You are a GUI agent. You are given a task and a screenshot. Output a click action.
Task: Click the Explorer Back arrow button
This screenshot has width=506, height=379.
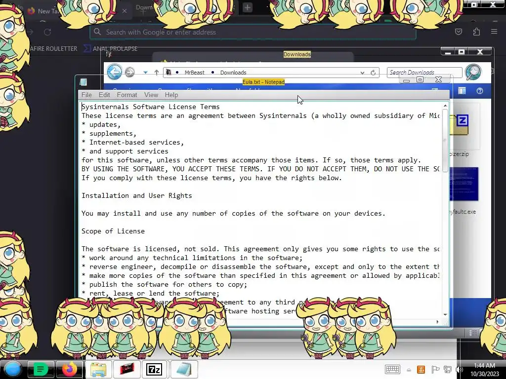coord(115,72)
